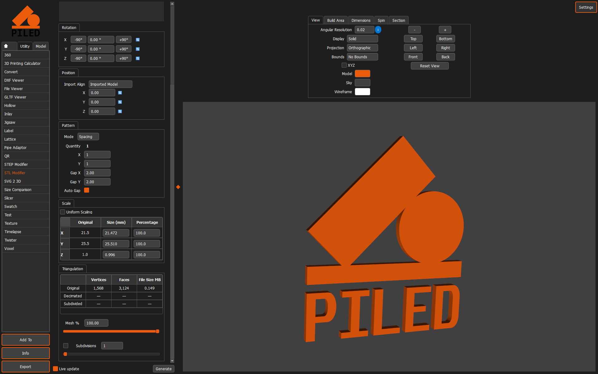Open the Lattice tool
The image size is (598, 374).
click(x=26, y=139)
